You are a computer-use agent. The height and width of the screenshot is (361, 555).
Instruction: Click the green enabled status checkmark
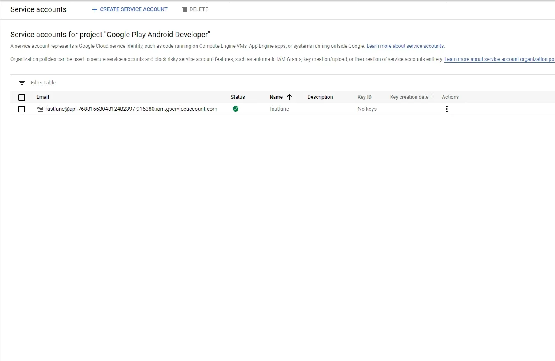point(236,109)
